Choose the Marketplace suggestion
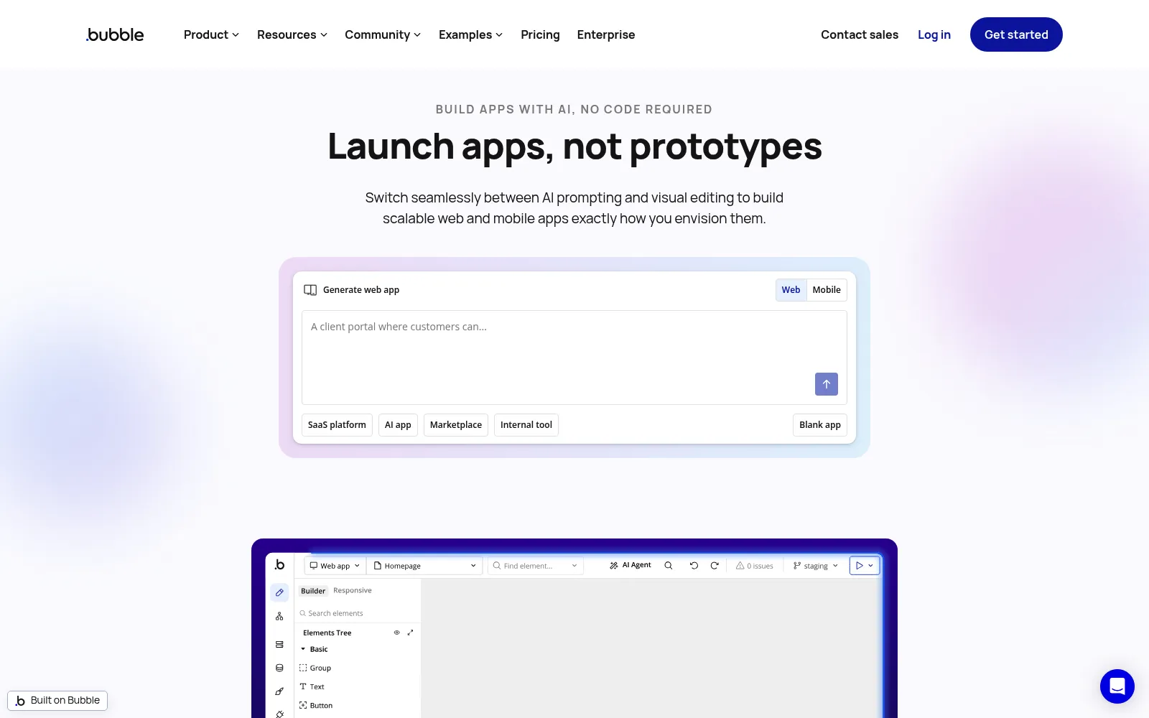The image size is (1149, 718). pos(456,425)
